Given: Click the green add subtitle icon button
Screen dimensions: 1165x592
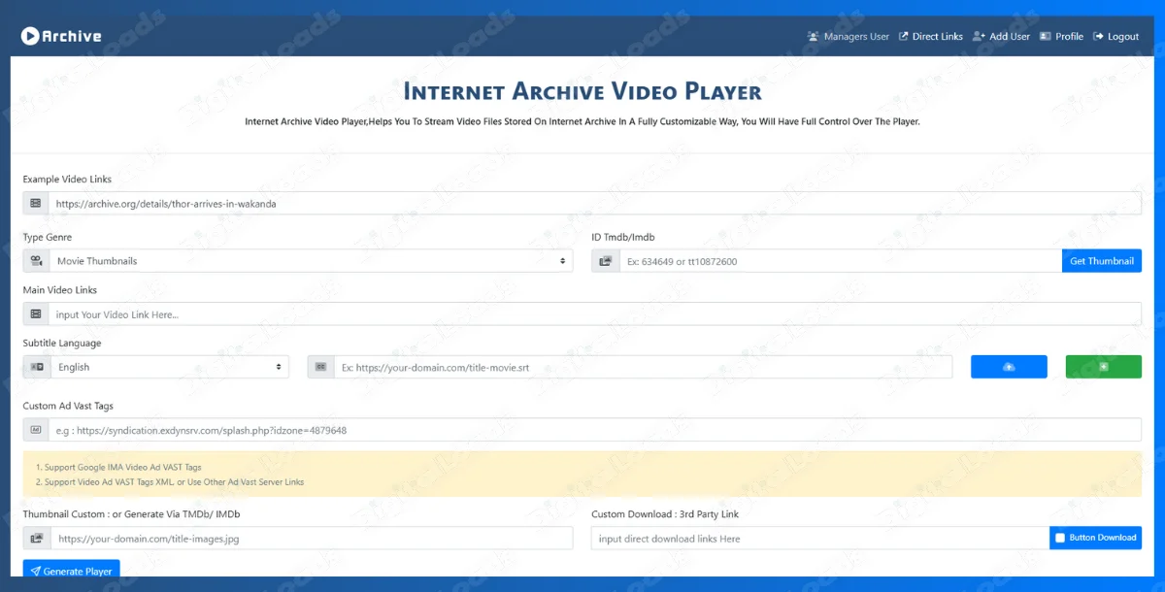Looking at the screenshot, I should click(1103, 367).
